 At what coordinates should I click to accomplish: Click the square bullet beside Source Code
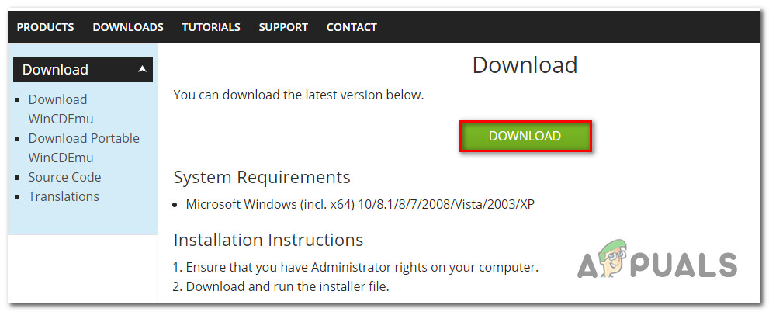point(18,178)
